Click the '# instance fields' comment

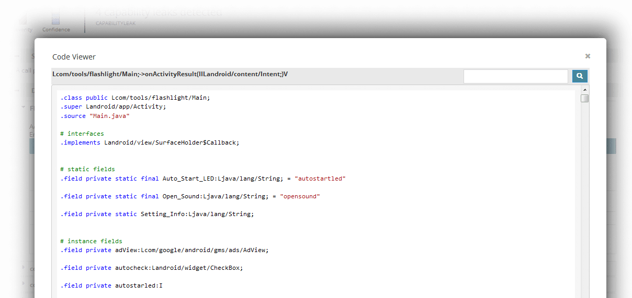91,241
